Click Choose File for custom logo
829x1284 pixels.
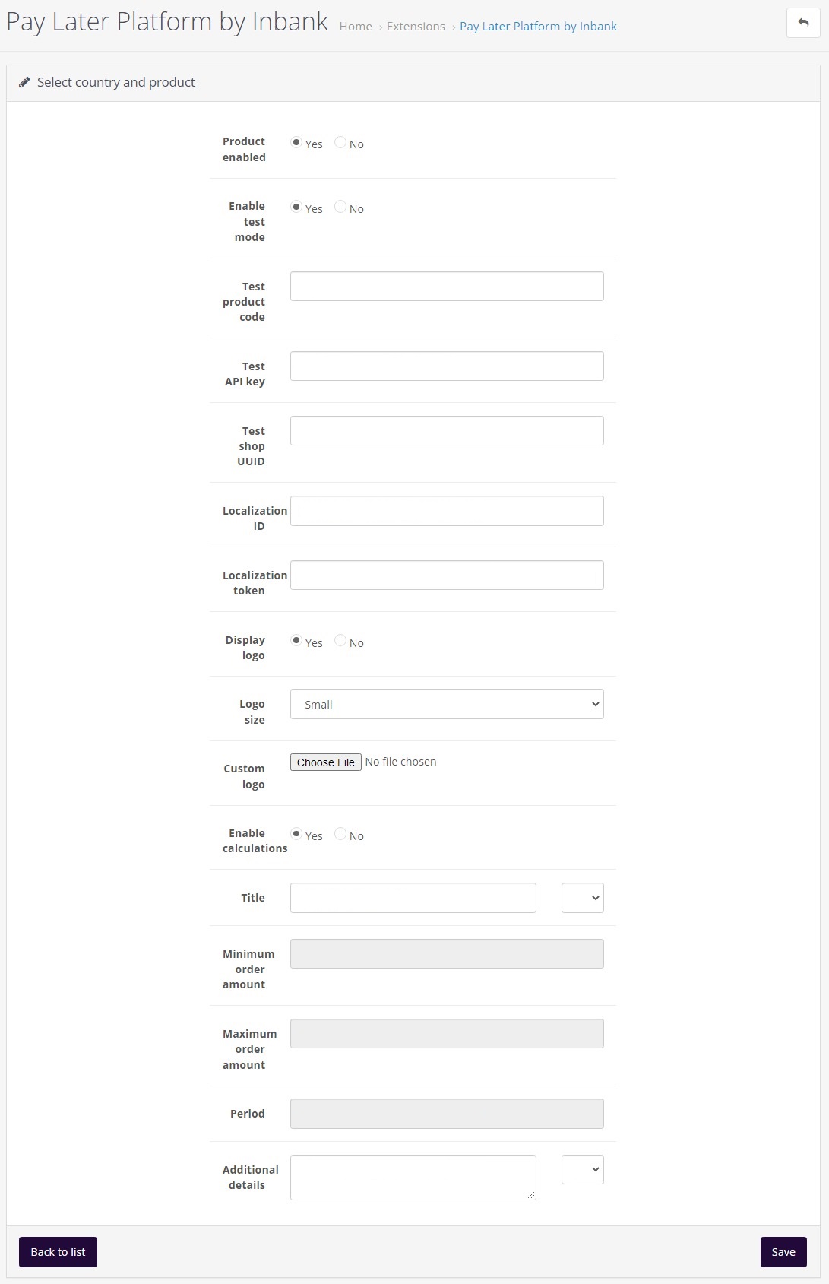325,762
